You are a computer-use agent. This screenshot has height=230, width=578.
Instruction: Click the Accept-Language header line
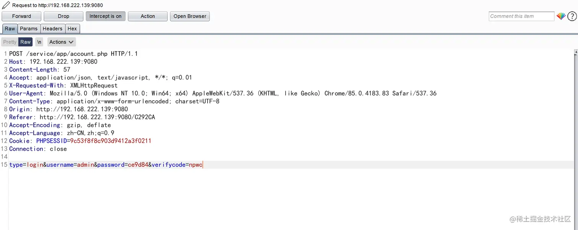(62, 133)
